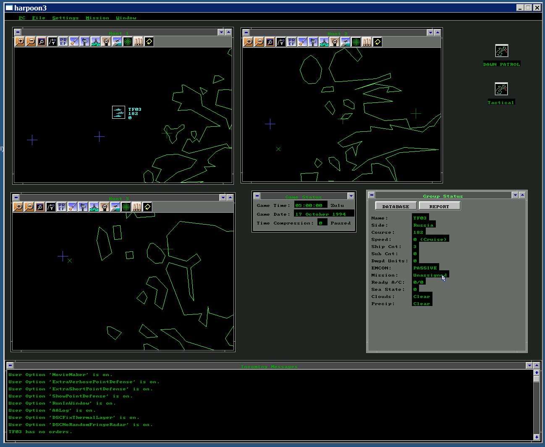Screen dimensions: 545x447
Task: Click the green radar icon in Hunt 3
Action: (x=126, y=207)
